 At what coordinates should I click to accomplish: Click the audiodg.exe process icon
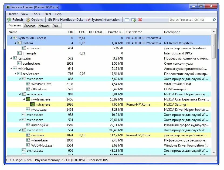pyautogui.click(x=28, y=125)
